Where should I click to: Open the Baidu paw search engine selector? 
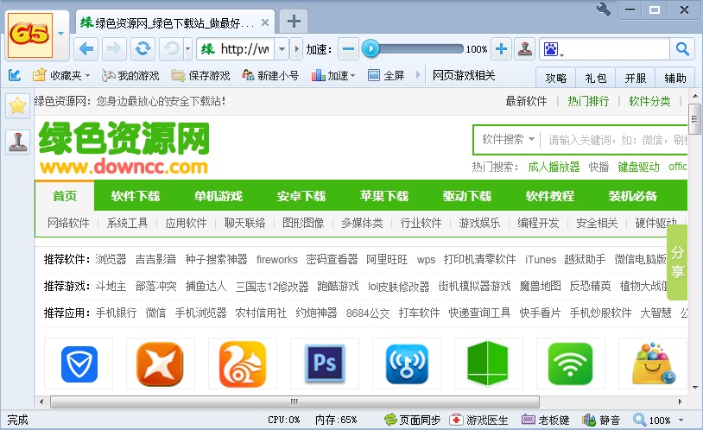coord(553,49)
